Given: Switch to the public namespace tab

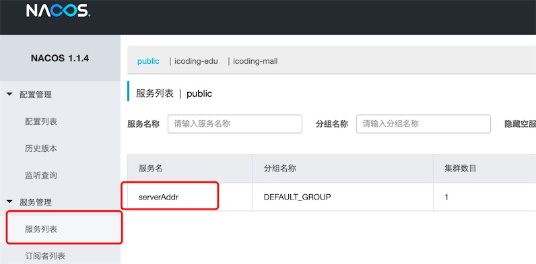Looking at the screenshot, I should (x=148, y=61).
